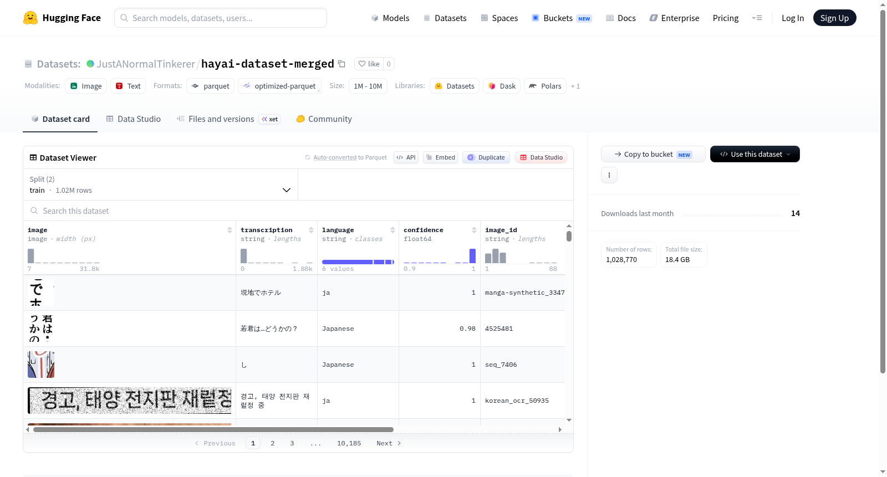Open the Spaces section in the top navigation
This screenshot has width=887, height=477.
499,18
